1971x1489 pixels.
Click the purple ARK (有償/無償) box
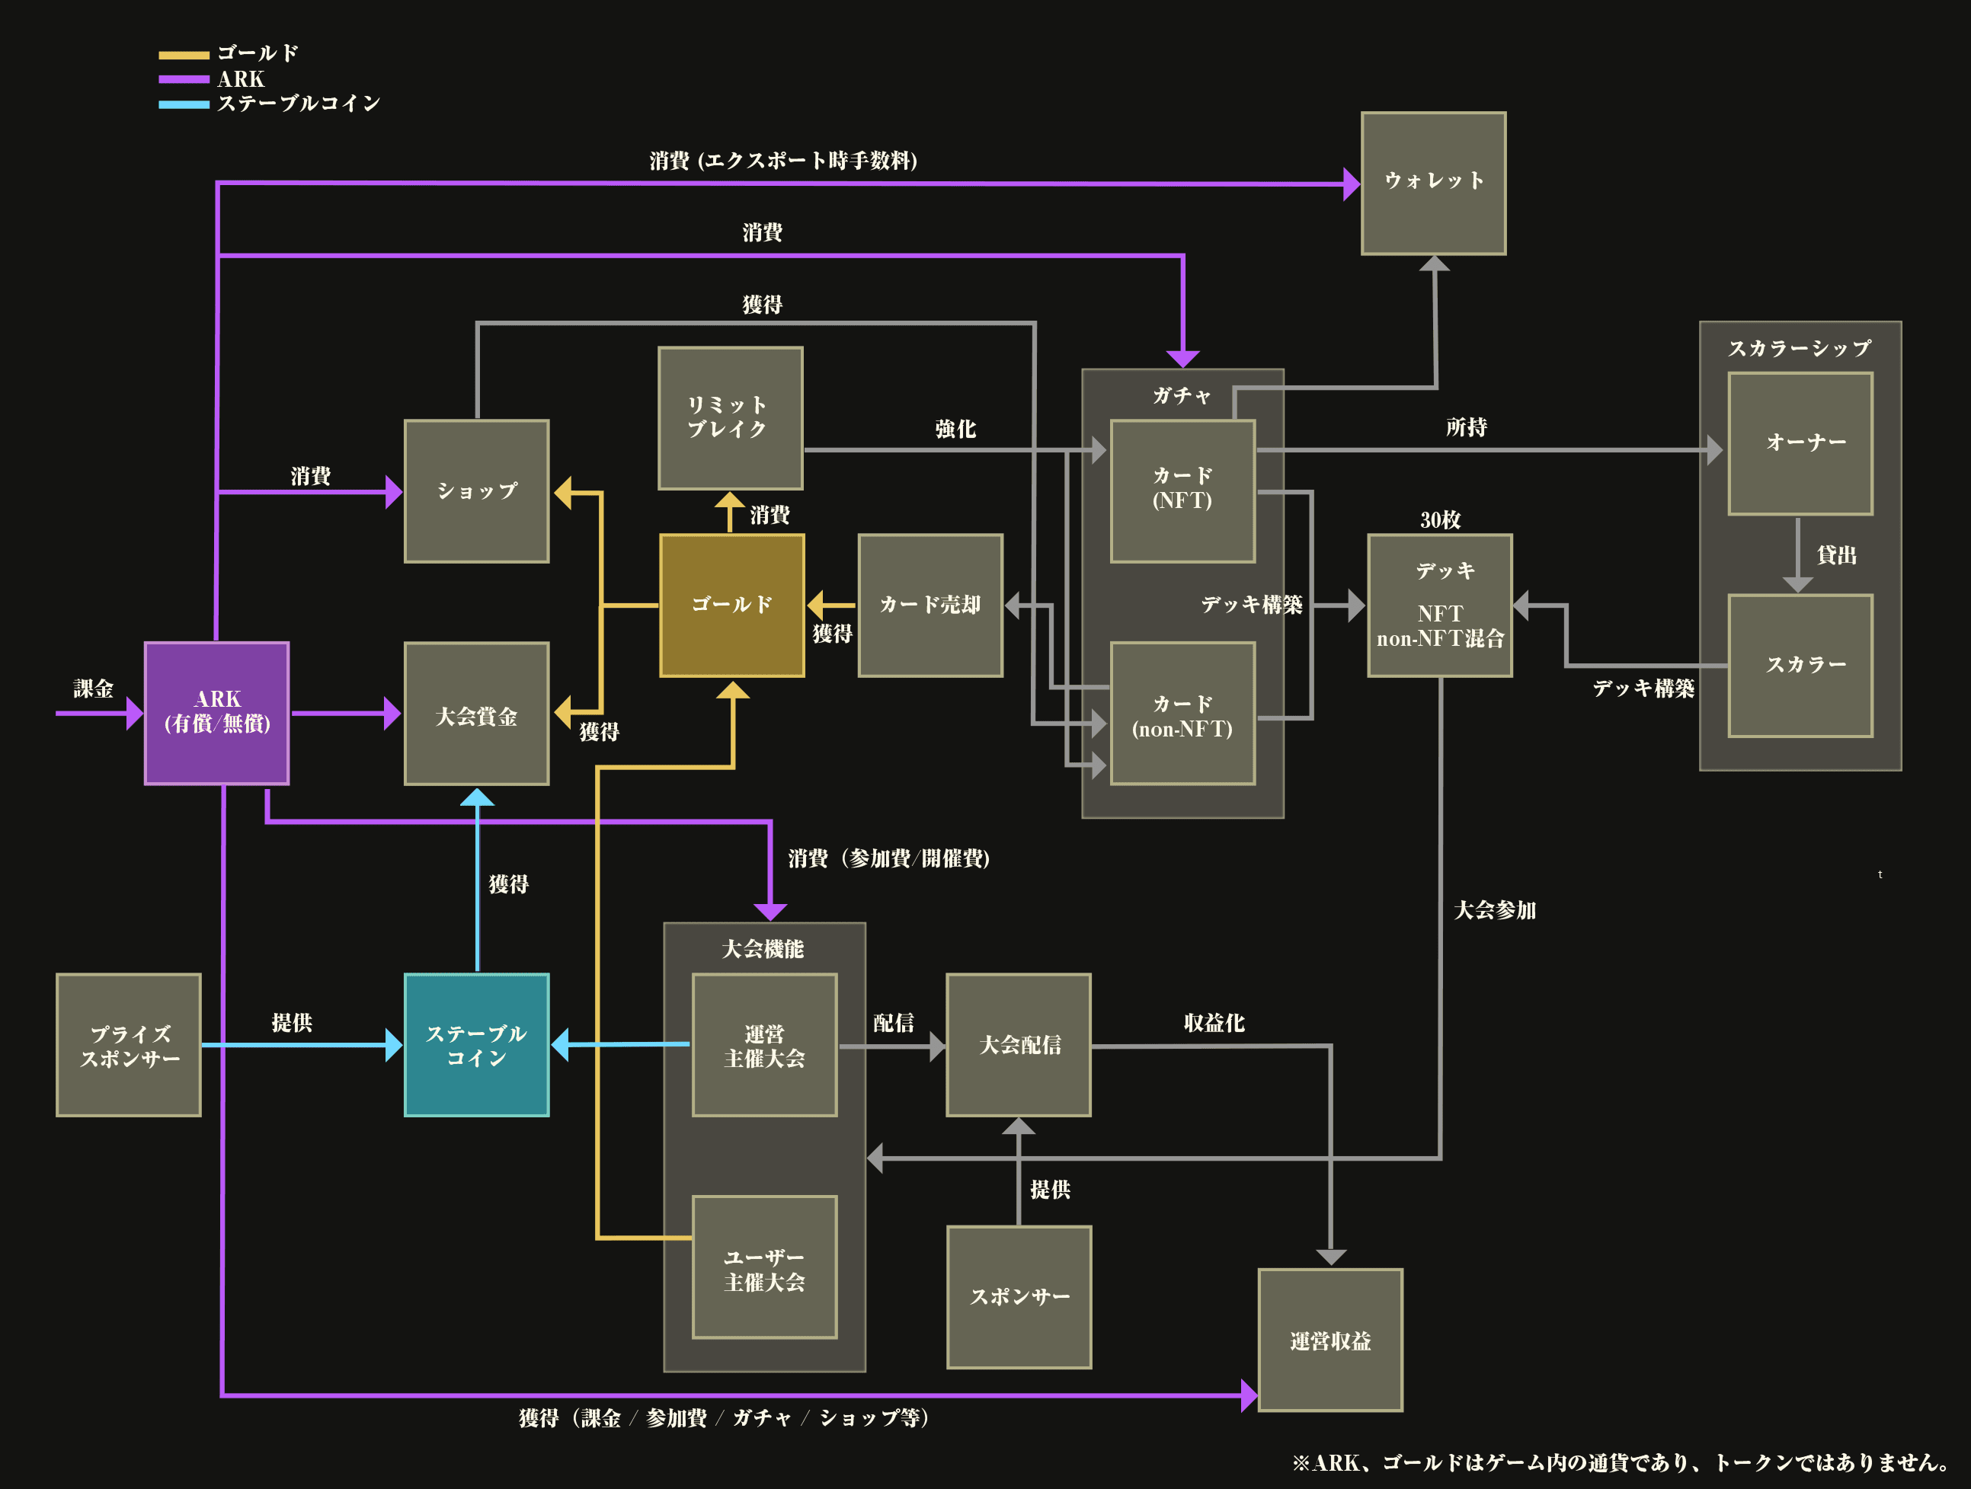coord(216,714)
